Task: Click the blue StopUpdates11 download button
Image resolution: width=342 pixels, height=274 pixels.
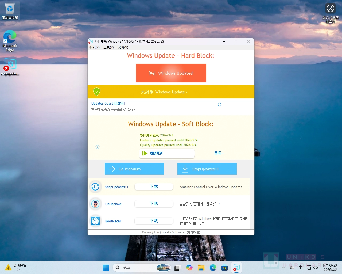Action: pos(207,169)
